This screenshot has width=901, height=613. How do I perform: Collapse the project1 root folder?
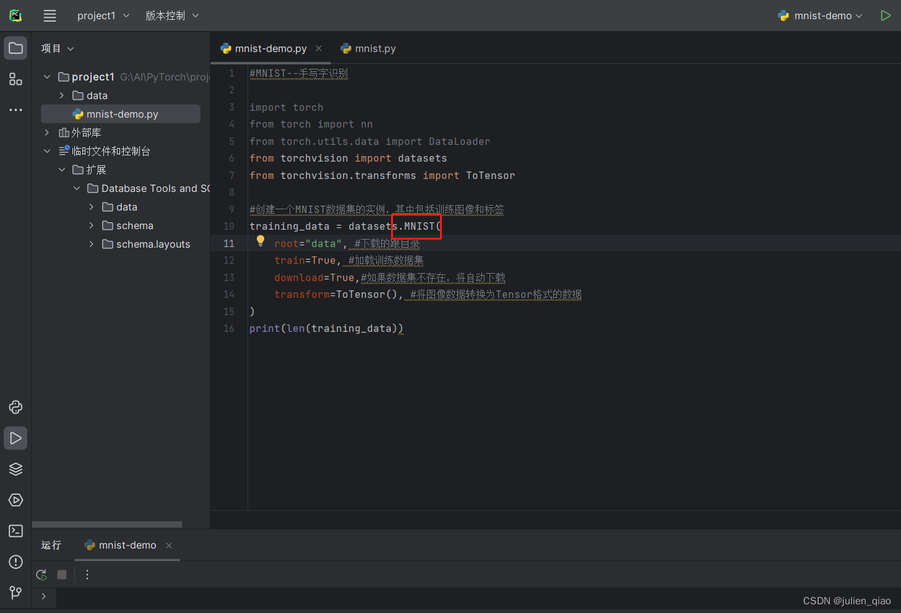click(47, 77)
